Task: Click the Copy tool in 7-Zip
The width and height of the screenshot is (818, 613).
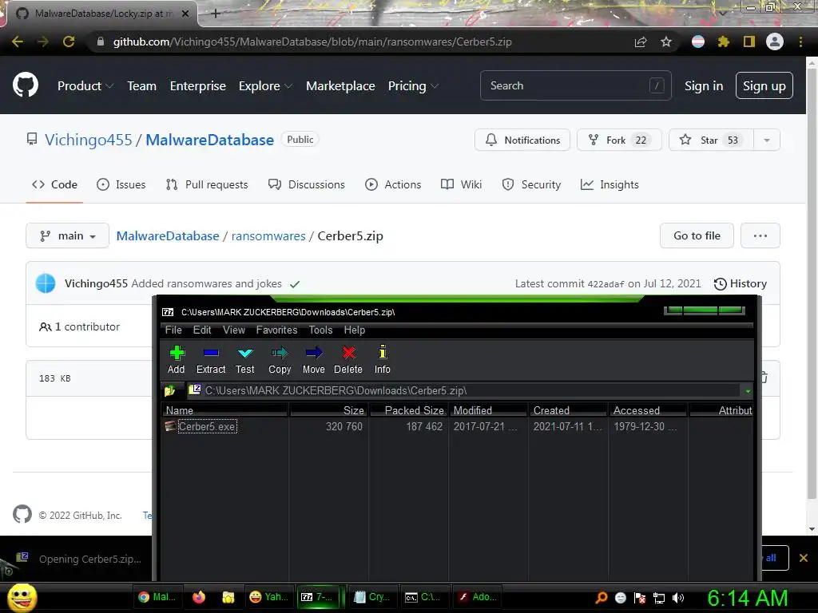Action: (280, 360)
